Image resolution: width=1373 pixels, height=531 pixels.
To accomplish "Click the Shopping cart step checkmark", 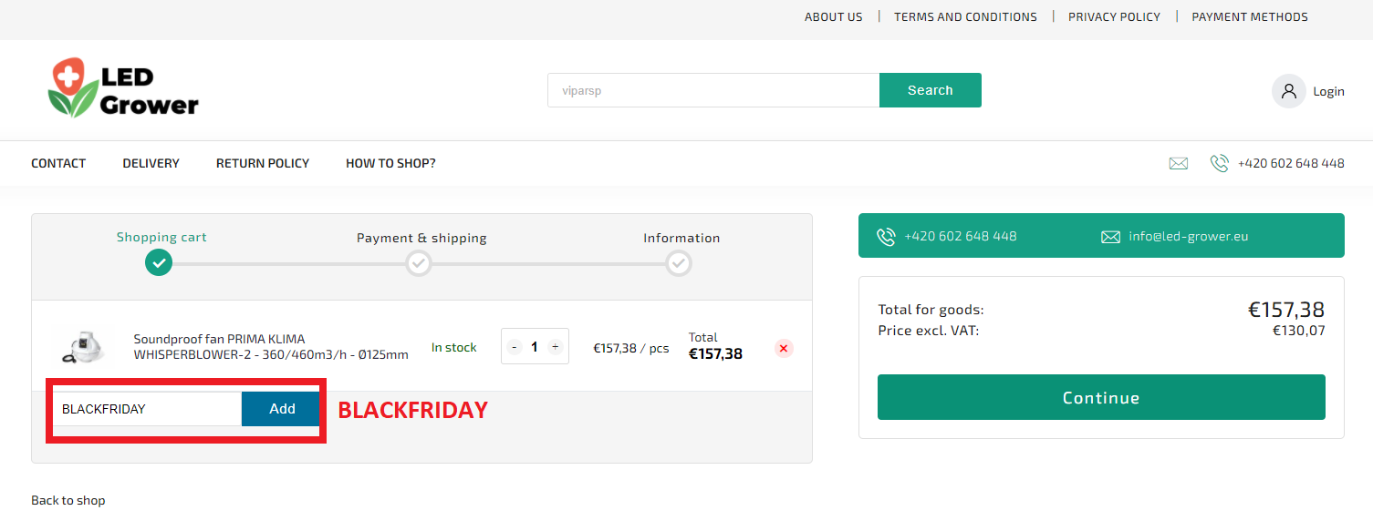I will click(159, 263).
